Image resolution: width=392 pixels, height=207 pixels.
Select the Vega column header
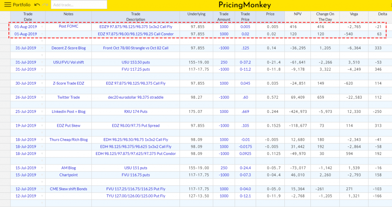click(x=354, y=17)
